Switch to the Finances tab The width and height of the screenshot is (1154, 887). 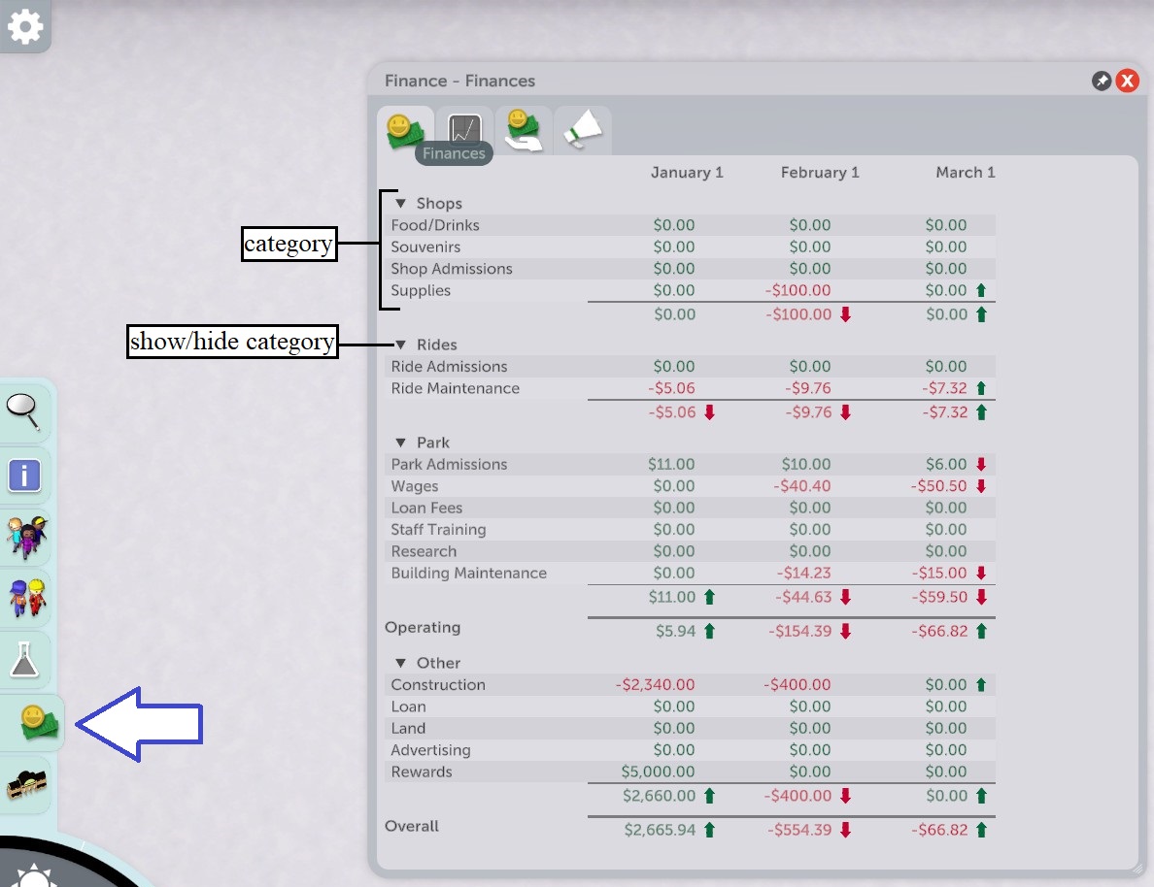pyautogui.click(x=405, y=132)
